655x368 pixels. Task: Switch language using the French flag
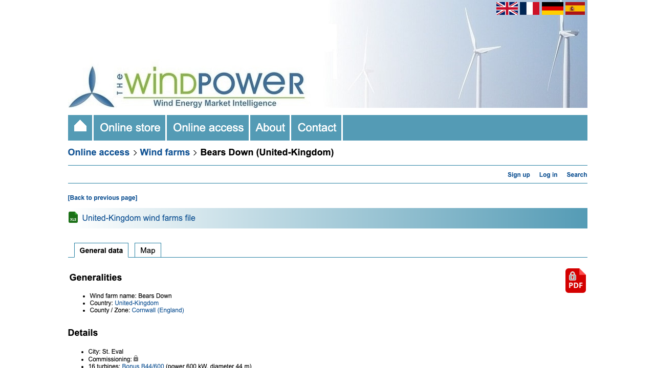[529, 8]
